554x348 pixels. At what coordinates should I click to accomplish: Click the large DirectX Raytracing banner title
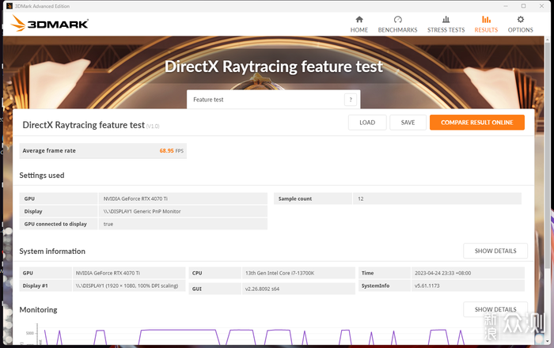tap(274, 66)
